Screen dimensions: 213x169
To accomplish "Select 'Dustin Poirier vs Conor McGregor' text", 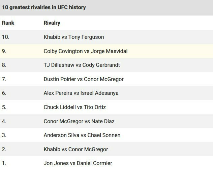I will pyautogui.click(x=84, y=79).
